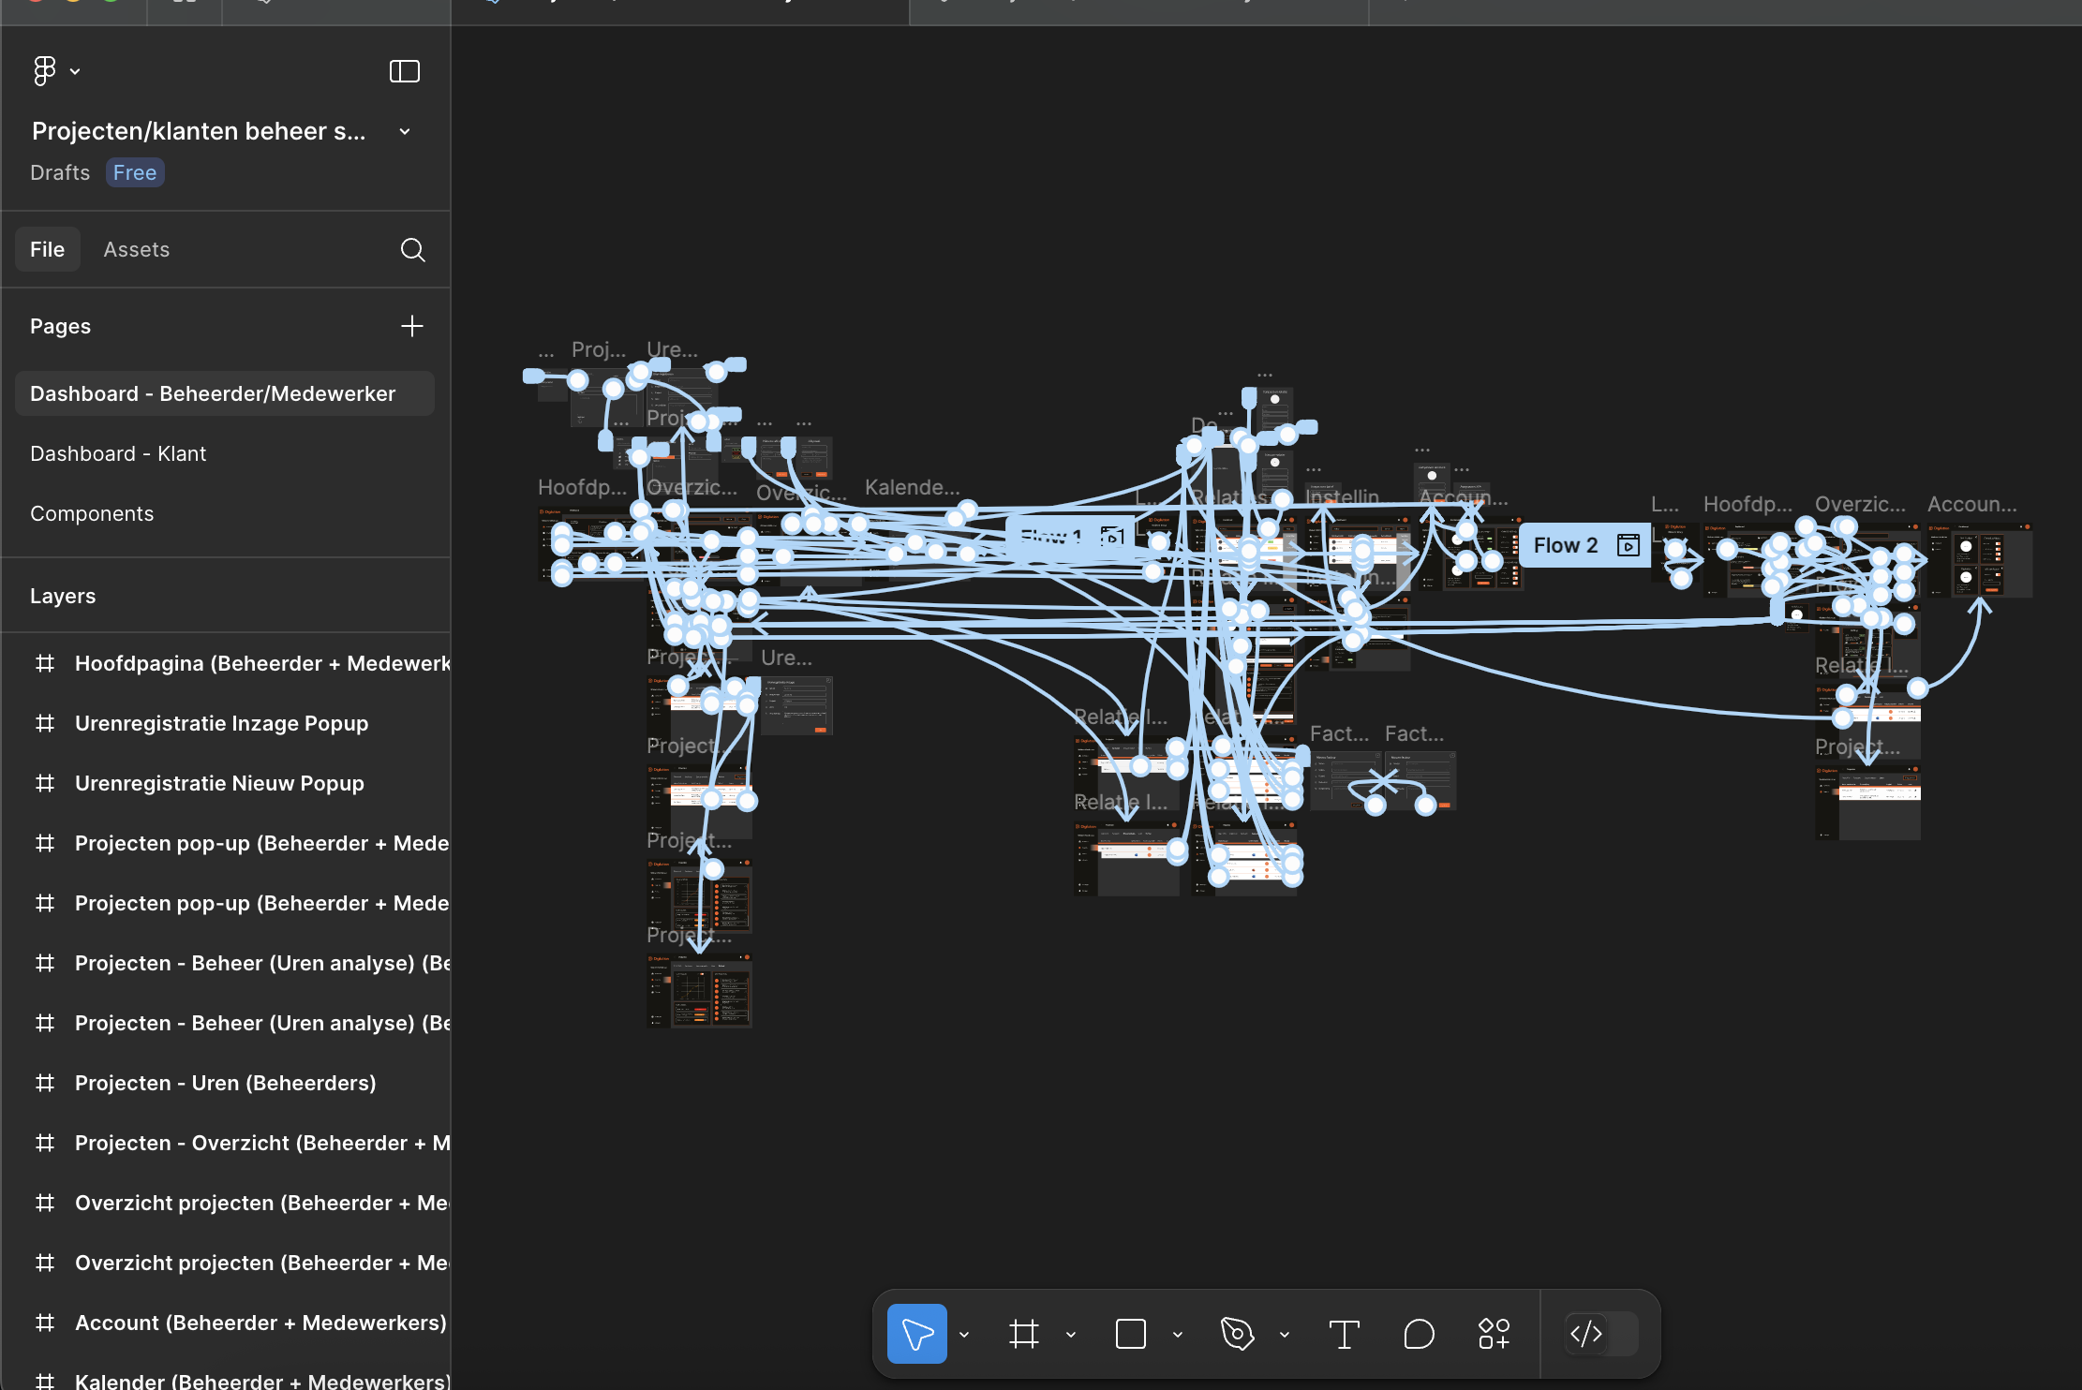This screenshot has height=1390, width=2082.
Task: Click the Drafts location link
Action: tap(60, 172)
